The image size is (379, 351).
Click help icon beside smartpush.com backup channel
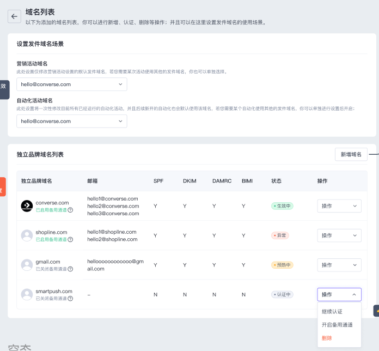coord(71,298)
